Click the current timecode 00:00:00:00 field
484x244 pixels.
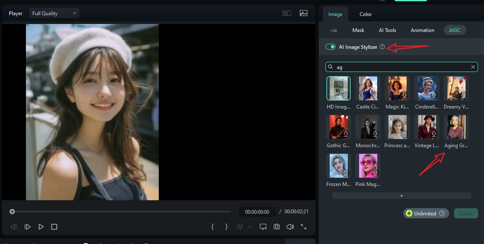tap(257, 212)
